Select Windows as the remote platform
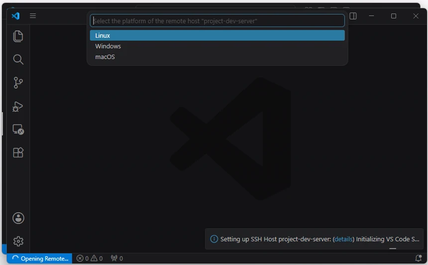This screenshot has width=428, height=265. pyautogui.click(x=217, y=46)
